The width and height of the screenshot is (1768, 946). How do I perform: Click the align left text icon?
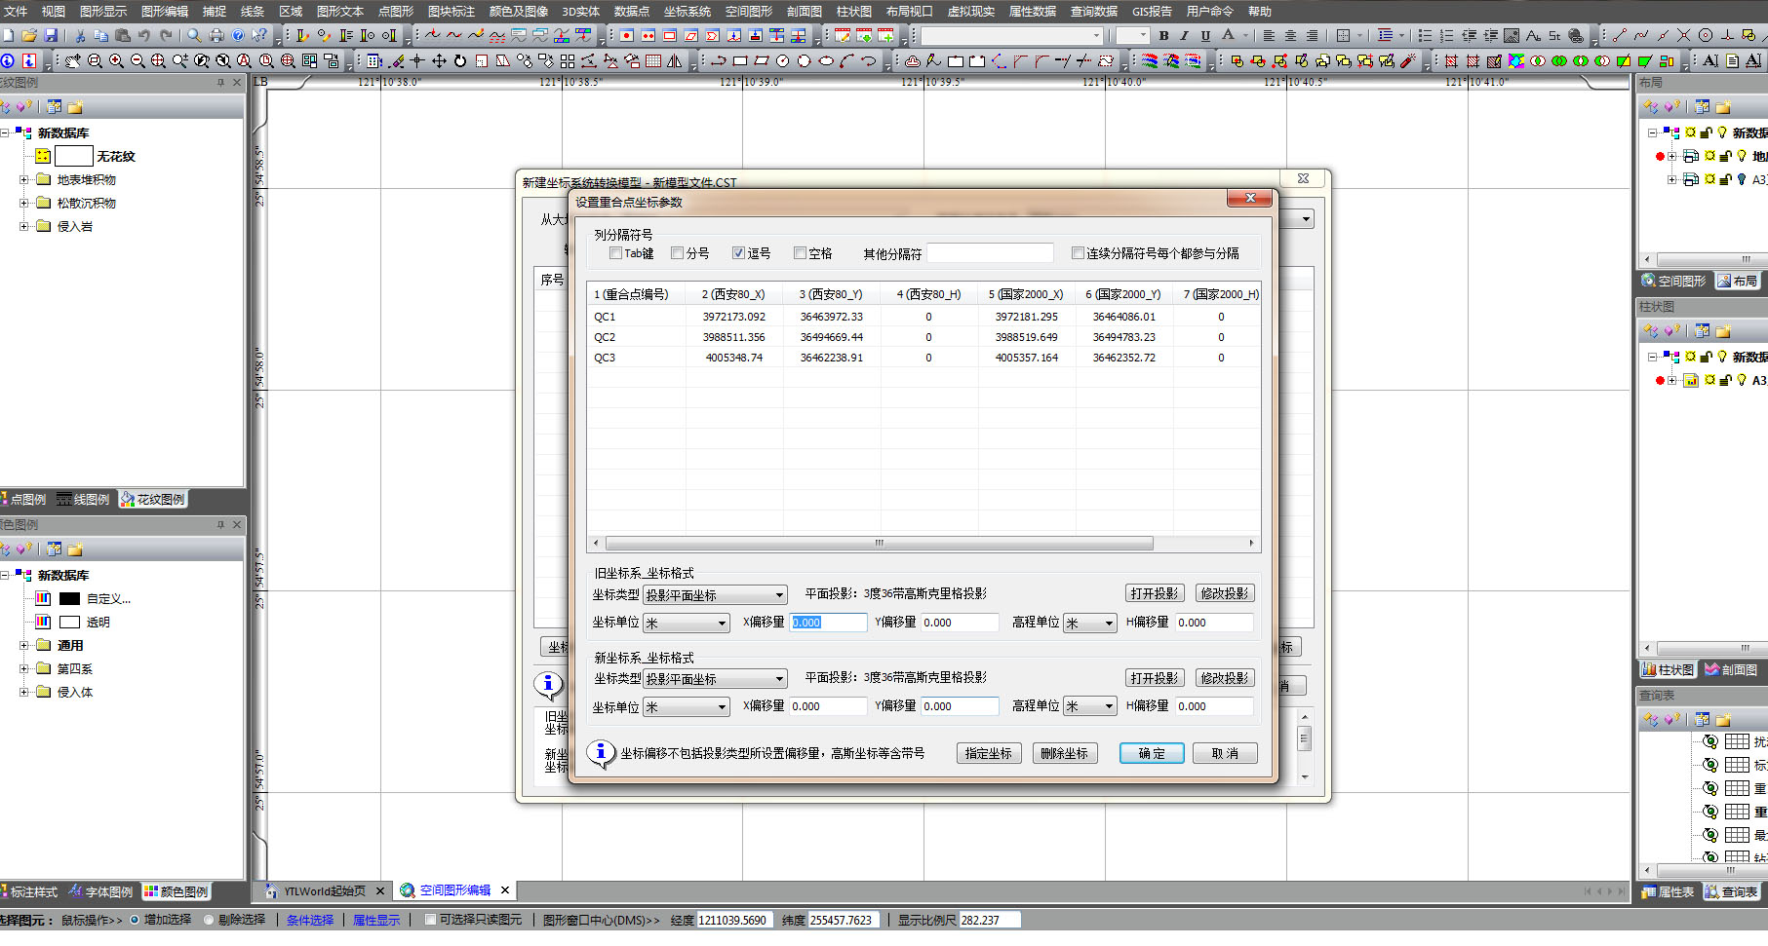point(1269,35)
